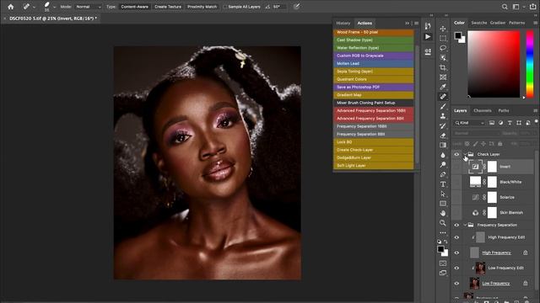Select the Eyedropper tool

[443, 87]
